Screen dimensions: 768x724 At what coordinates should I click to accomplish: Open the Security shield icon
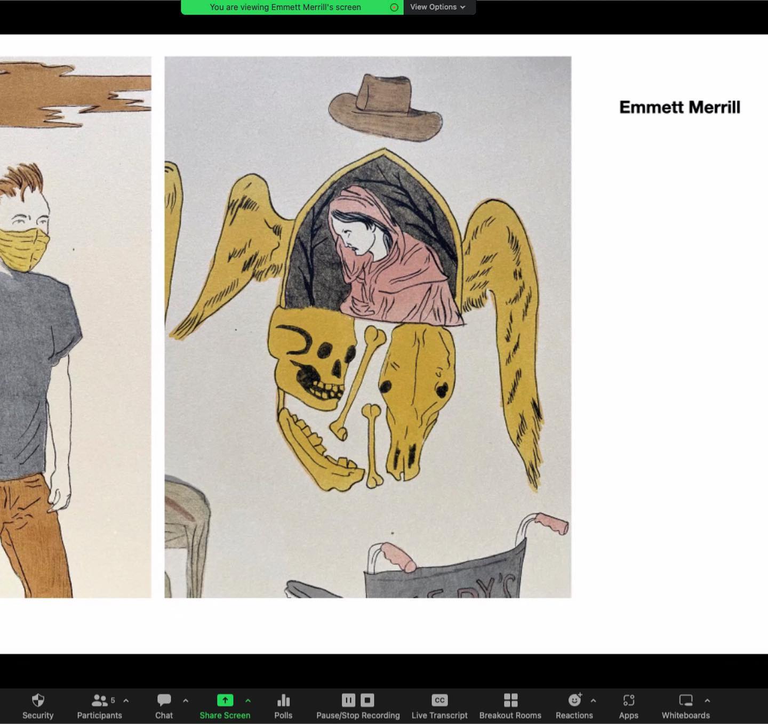click(x=38, y=701)
